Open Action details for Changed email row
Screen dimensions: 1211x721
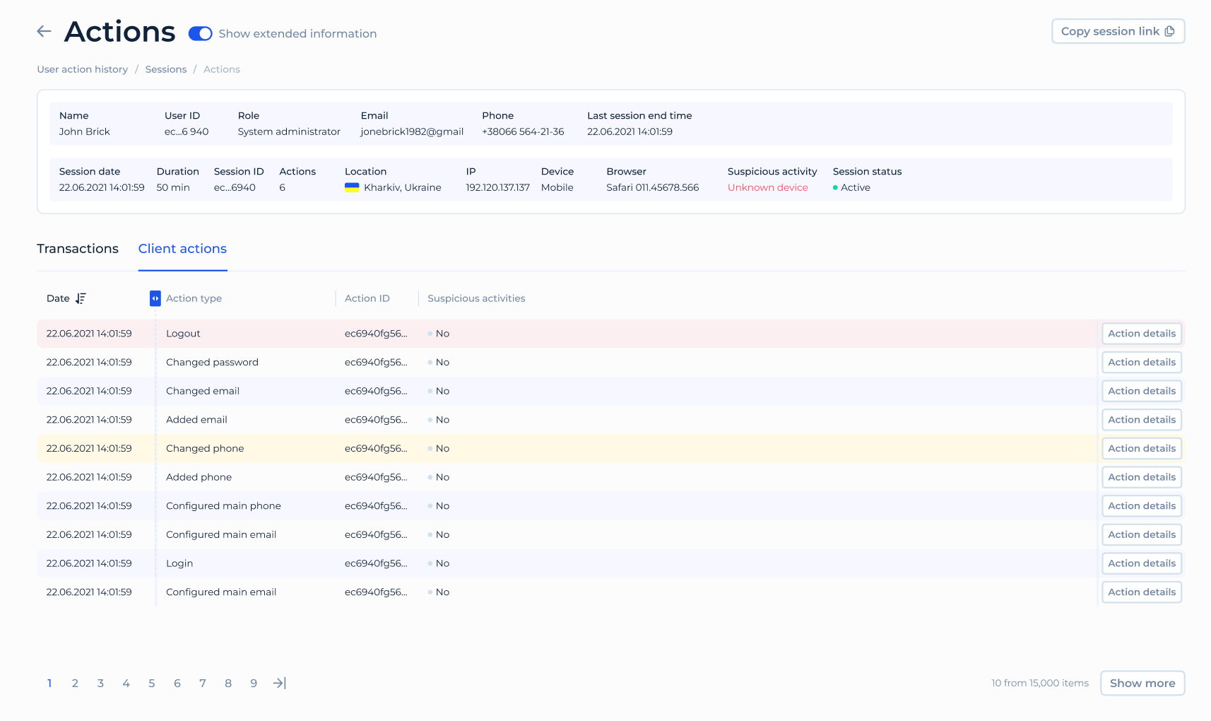[x=1142, y=391]
